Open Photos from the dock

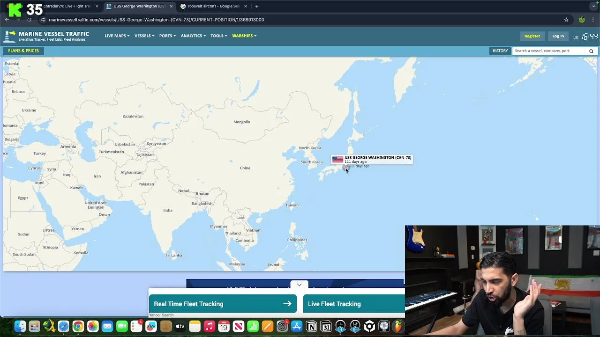pyautogui.click(x=93, y=326)
